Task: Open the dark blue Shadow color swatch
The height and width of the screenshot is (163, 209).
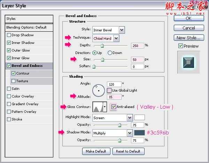Action: tap(139, 133)
